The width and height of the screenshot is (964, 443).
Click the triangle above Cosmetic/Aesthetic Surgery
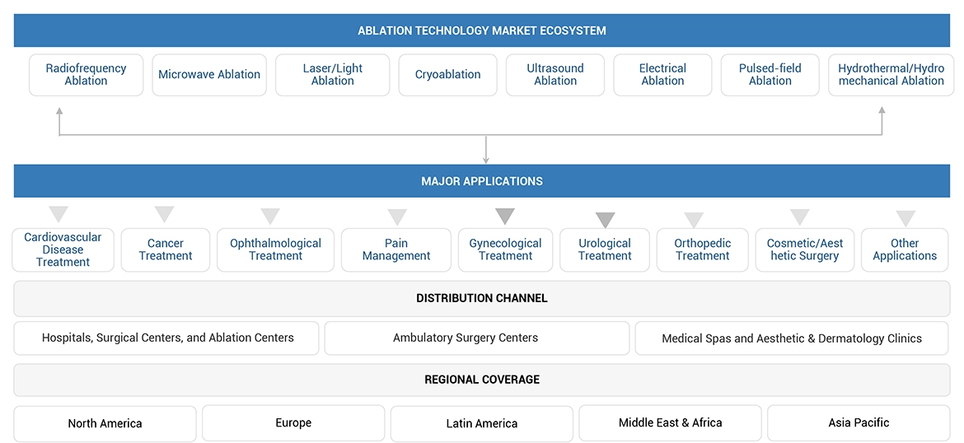(x=800, y=217)
